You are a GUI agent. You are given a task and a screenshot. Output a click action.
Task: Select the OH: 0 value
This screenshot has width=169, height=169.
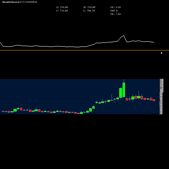pyautogui.click(x=114, y=11)
